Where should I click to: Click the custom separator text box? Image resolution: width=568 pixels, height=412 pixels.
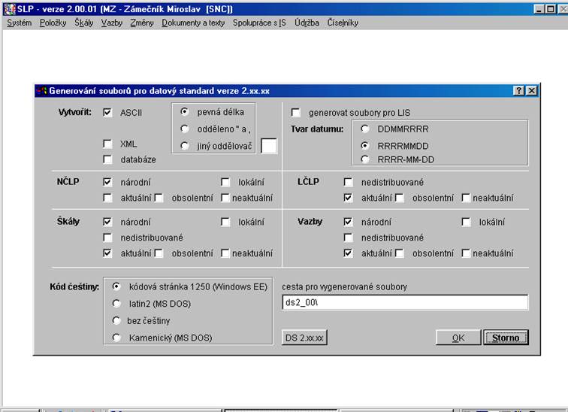click(x=268, y=146)
